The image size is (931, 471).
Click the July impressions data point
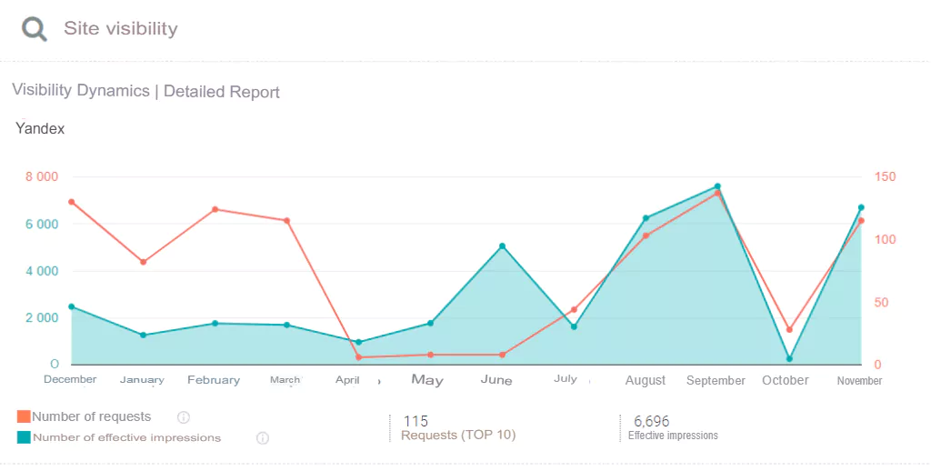tap(574, 326)
